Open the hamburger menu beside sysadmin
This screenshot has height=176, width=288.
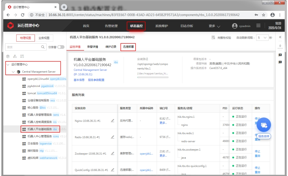point(258,26)
